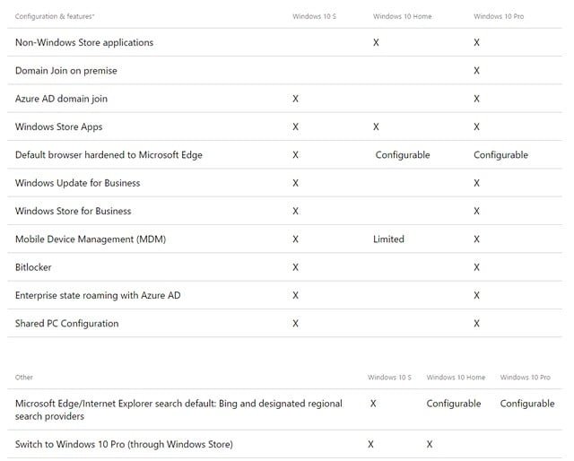
Task: Click the Enterprise state roaming with Azure AD label
Action: pyautogui.click(x=91, y=295)
